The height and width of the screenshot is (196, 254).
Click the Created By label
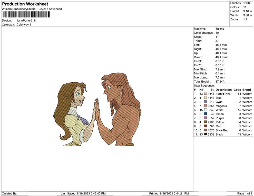[9, 193]
